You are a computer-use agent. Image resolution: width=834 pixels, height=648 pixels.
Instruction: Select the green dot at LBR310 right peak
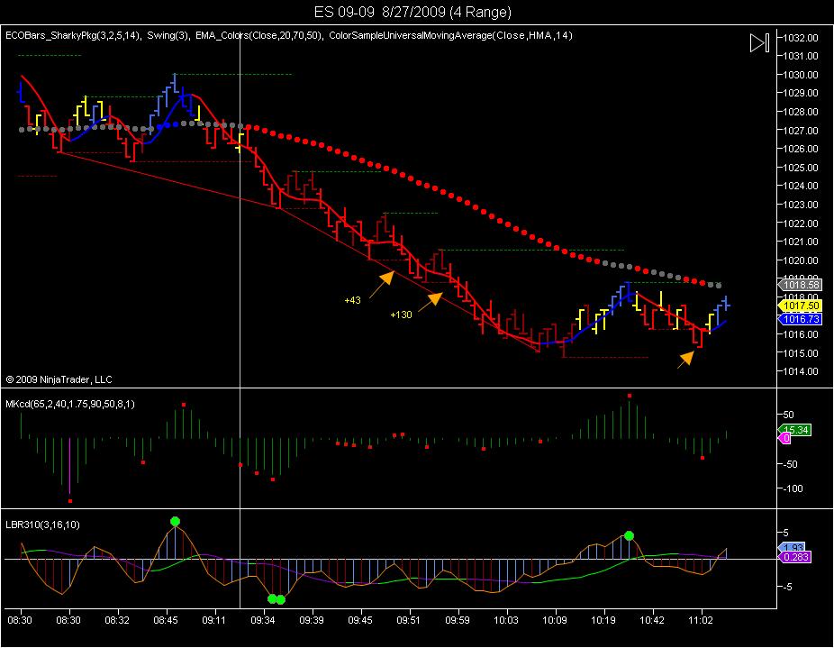[630, 535]
